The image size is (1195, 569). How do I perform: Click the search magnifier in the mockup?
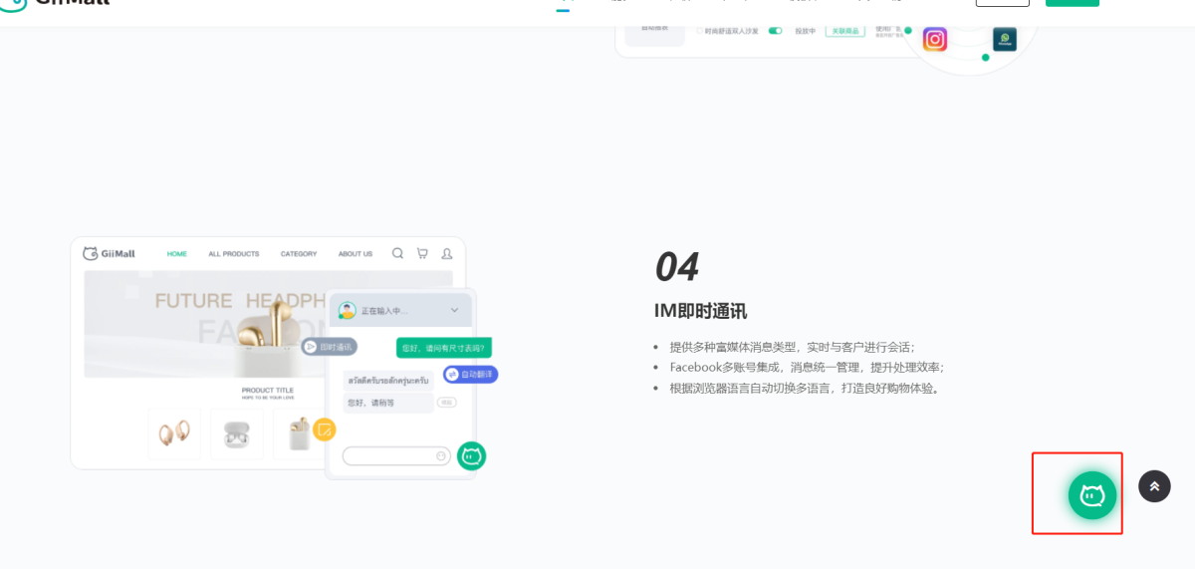coord(397,253)
